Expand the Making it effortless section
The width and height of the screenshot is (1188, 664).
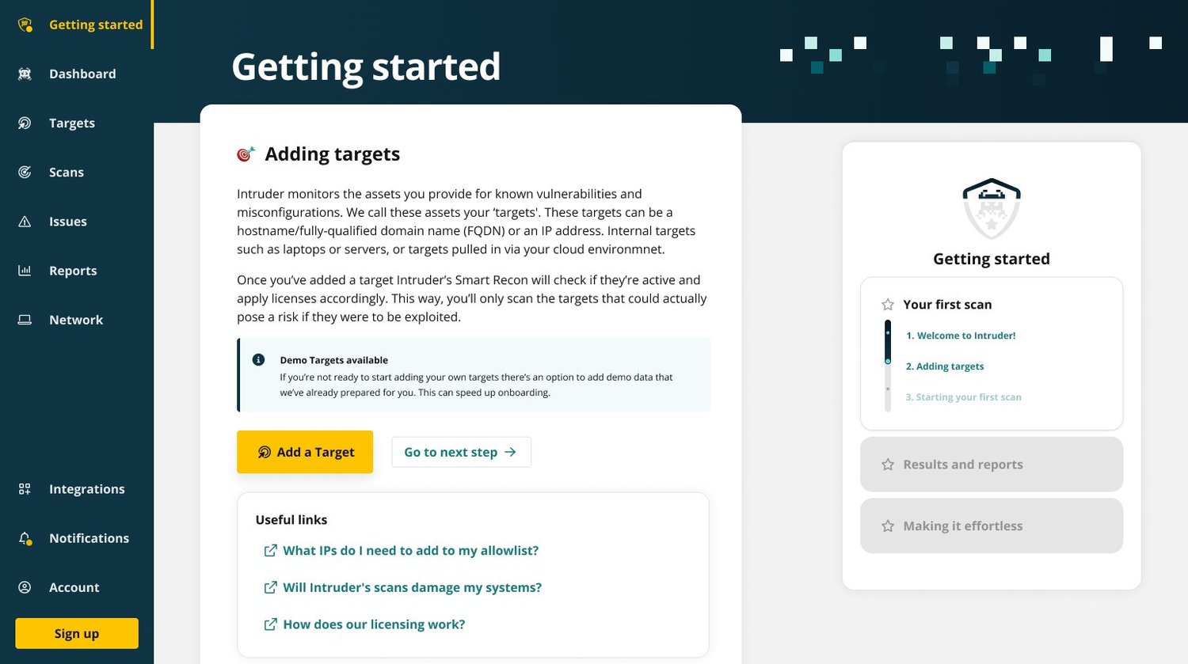[991, 526]
